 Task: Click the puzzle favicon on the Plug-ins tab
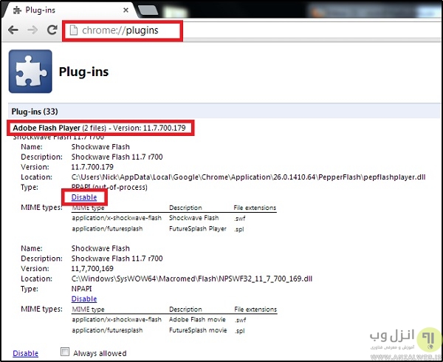[x=17, y=10]
